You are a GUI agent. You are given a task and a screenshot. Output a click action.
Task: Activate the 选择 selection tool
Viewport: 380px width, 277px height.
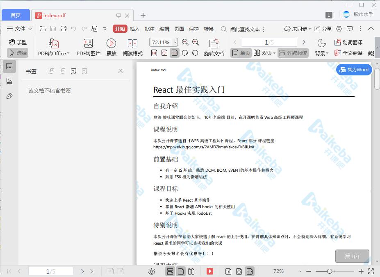18,52
